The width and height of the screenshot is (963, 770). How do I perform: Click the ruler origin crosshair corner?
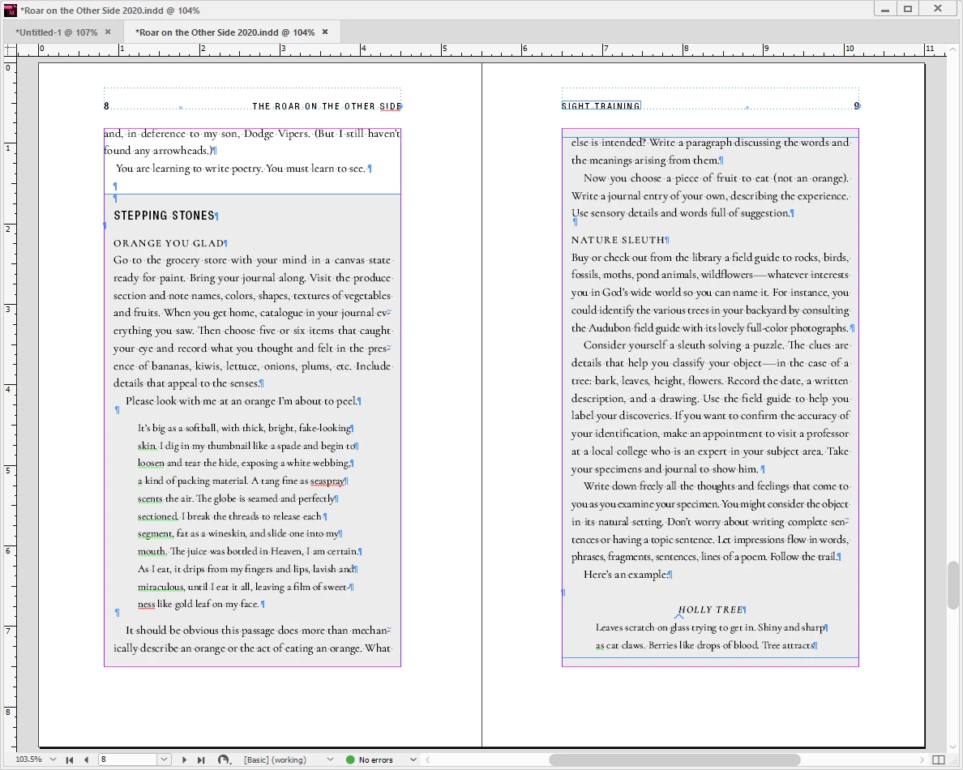coord(10,50)
